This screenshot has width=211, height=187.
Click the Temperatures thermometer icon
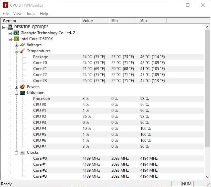click(23, 51)
